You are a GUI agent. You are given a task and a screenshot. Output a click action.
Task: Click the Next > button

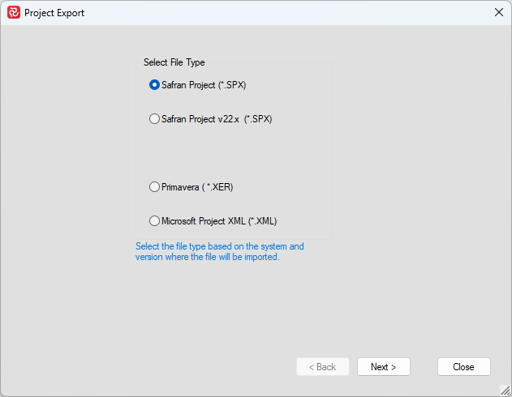click(383, 367)
